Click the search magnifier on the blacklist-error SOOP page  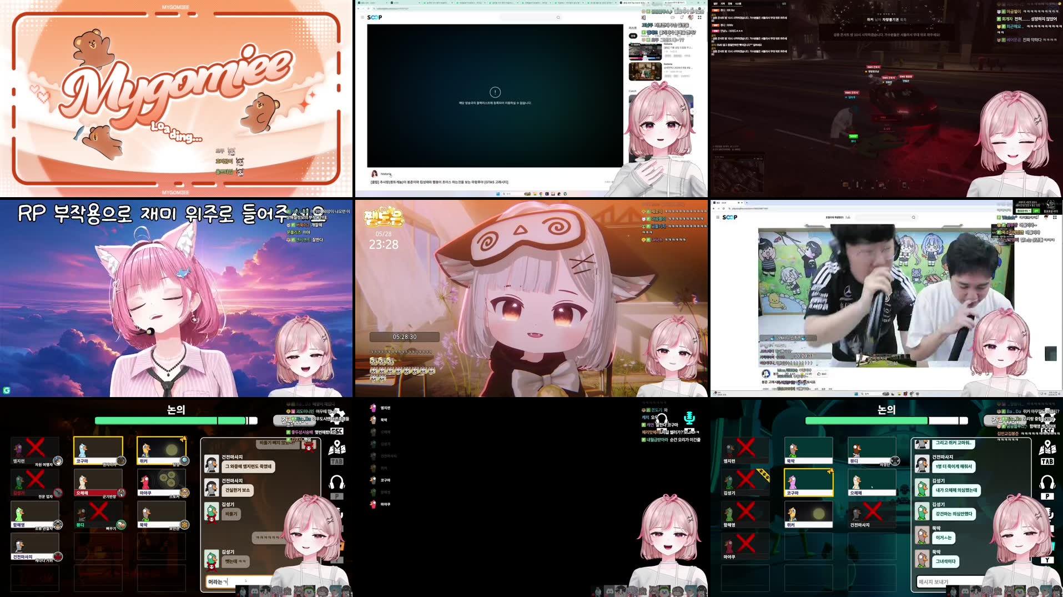click(x=558, y=17)
